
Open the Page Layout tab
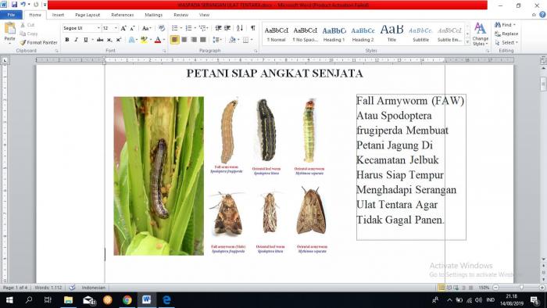click(88, 15)
